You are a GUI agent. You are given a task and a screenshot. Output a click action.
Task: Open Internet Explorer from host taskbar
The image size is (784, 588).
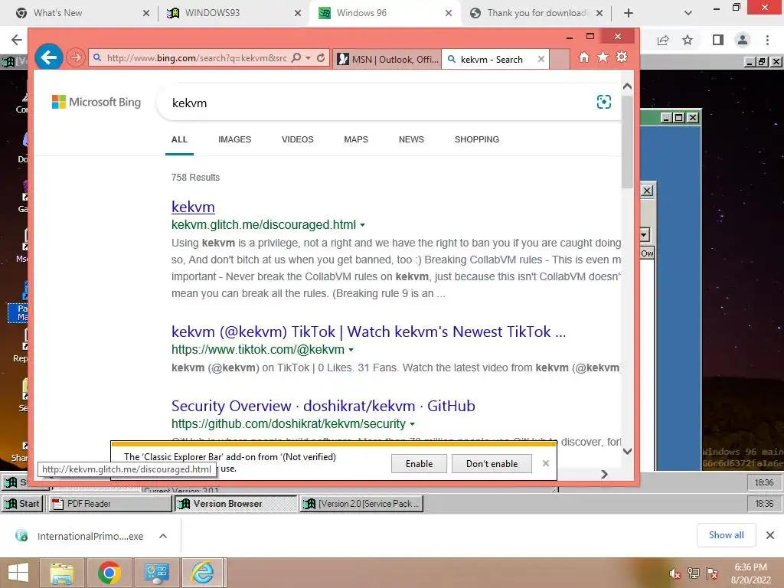click(203, 573)
